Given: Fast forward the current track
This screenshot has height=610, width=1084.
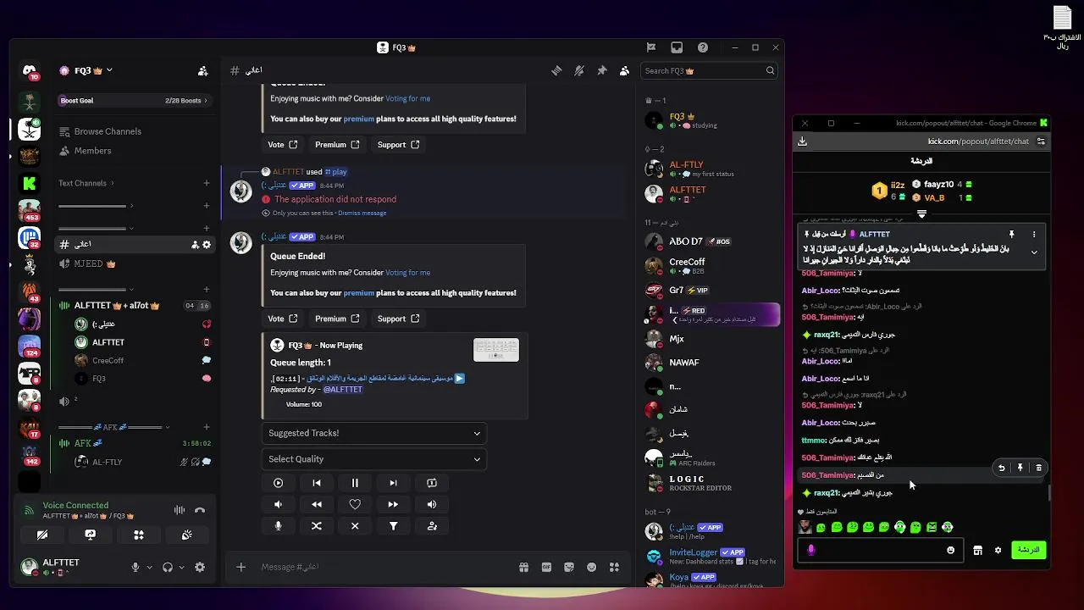Looking at the screenshot, I should 393,504.
